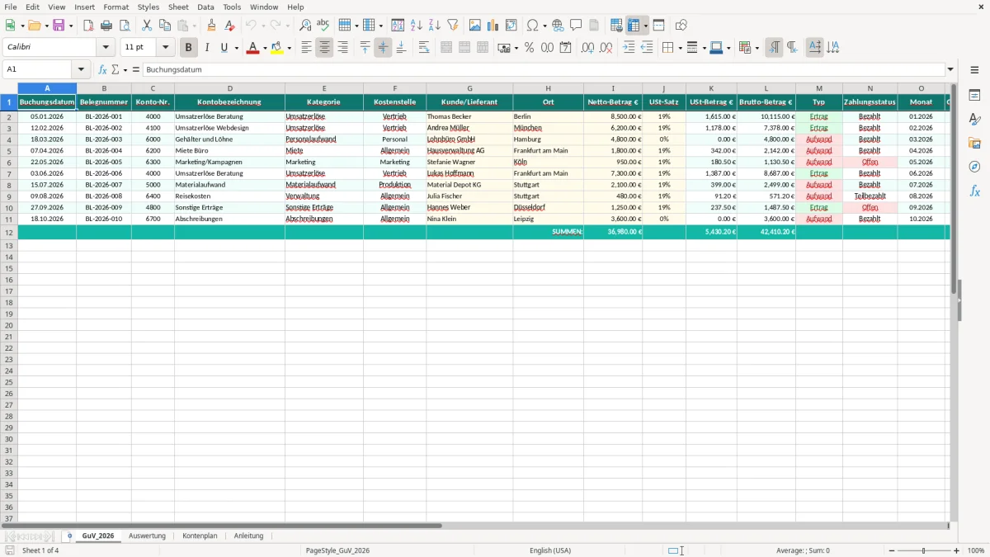This screenshot has width=990, height=557.
Task: Click the Define Print Area icon
Action: point(616,26)
